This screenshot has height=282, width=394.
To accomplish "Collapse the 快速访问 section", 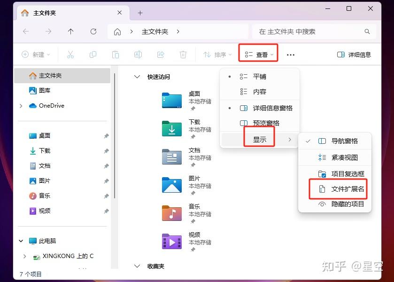I will tap(137, 76).
